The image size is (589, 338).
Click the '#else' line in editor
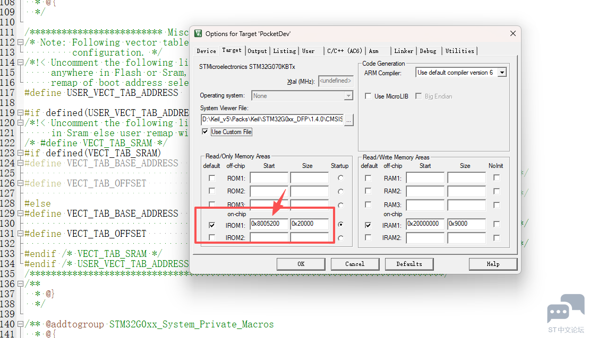pyautogui.click(x=38, y=203)
